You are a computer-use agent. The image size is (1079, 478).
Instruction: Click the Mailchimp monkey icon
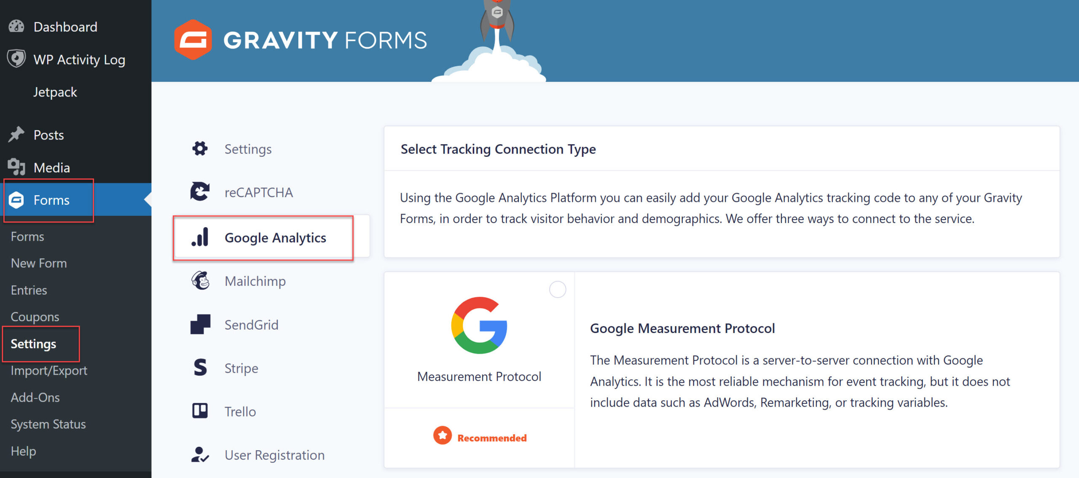[200, 281]
